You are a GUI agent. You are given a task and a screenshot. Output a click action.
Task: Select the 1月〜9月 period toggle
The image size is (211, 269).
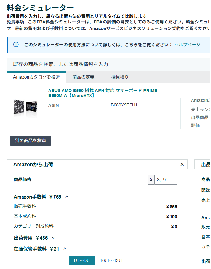coord(82,261)
